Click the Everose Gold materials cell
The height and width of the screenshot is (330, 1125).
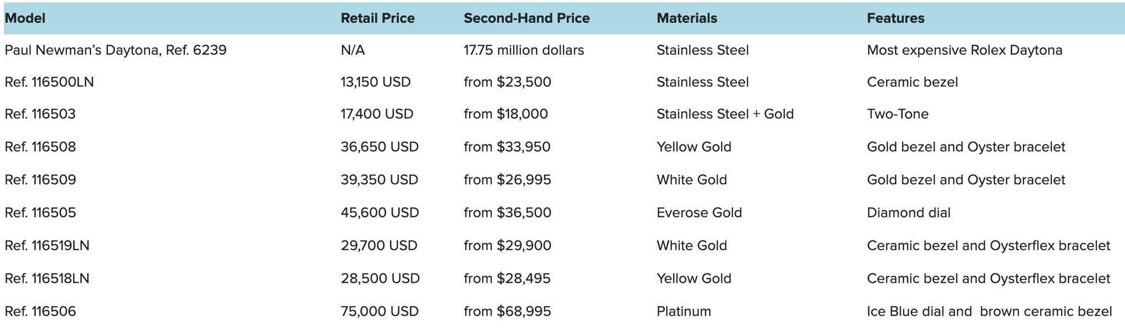coord(699,213)
